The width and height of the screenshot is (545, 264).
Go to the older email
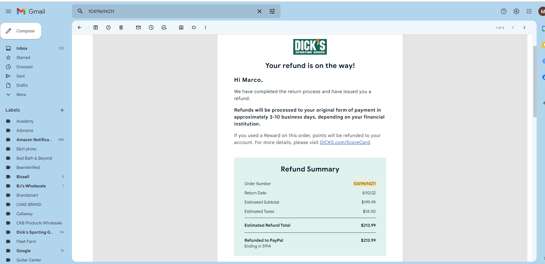[x=524, y=27]
